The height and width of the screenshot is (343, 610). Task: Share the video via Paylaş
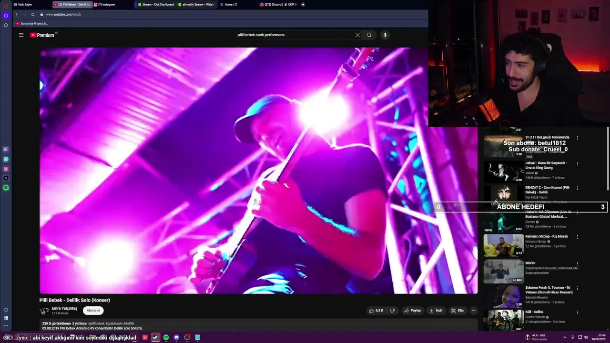(x=412, y=311)
